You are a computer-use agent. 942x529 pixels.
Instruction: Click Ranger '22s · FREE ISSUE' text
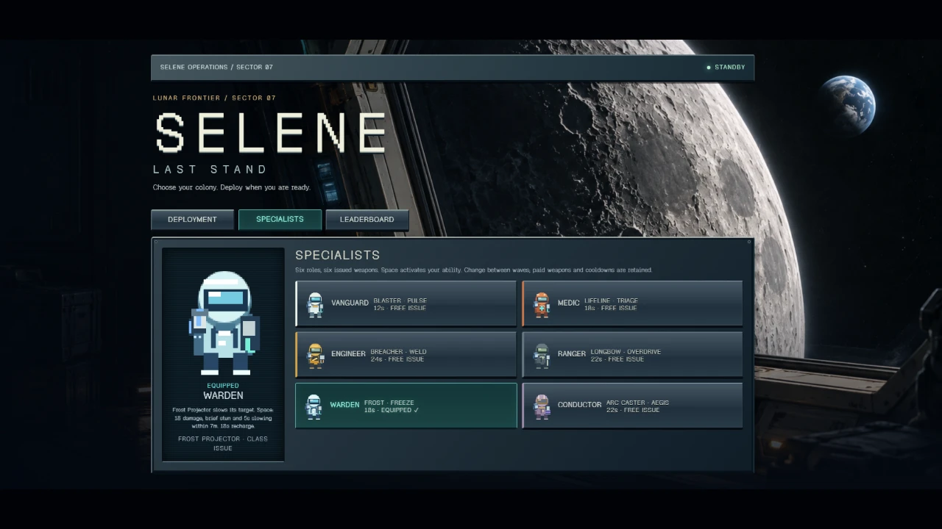click(x=617, y=359)
